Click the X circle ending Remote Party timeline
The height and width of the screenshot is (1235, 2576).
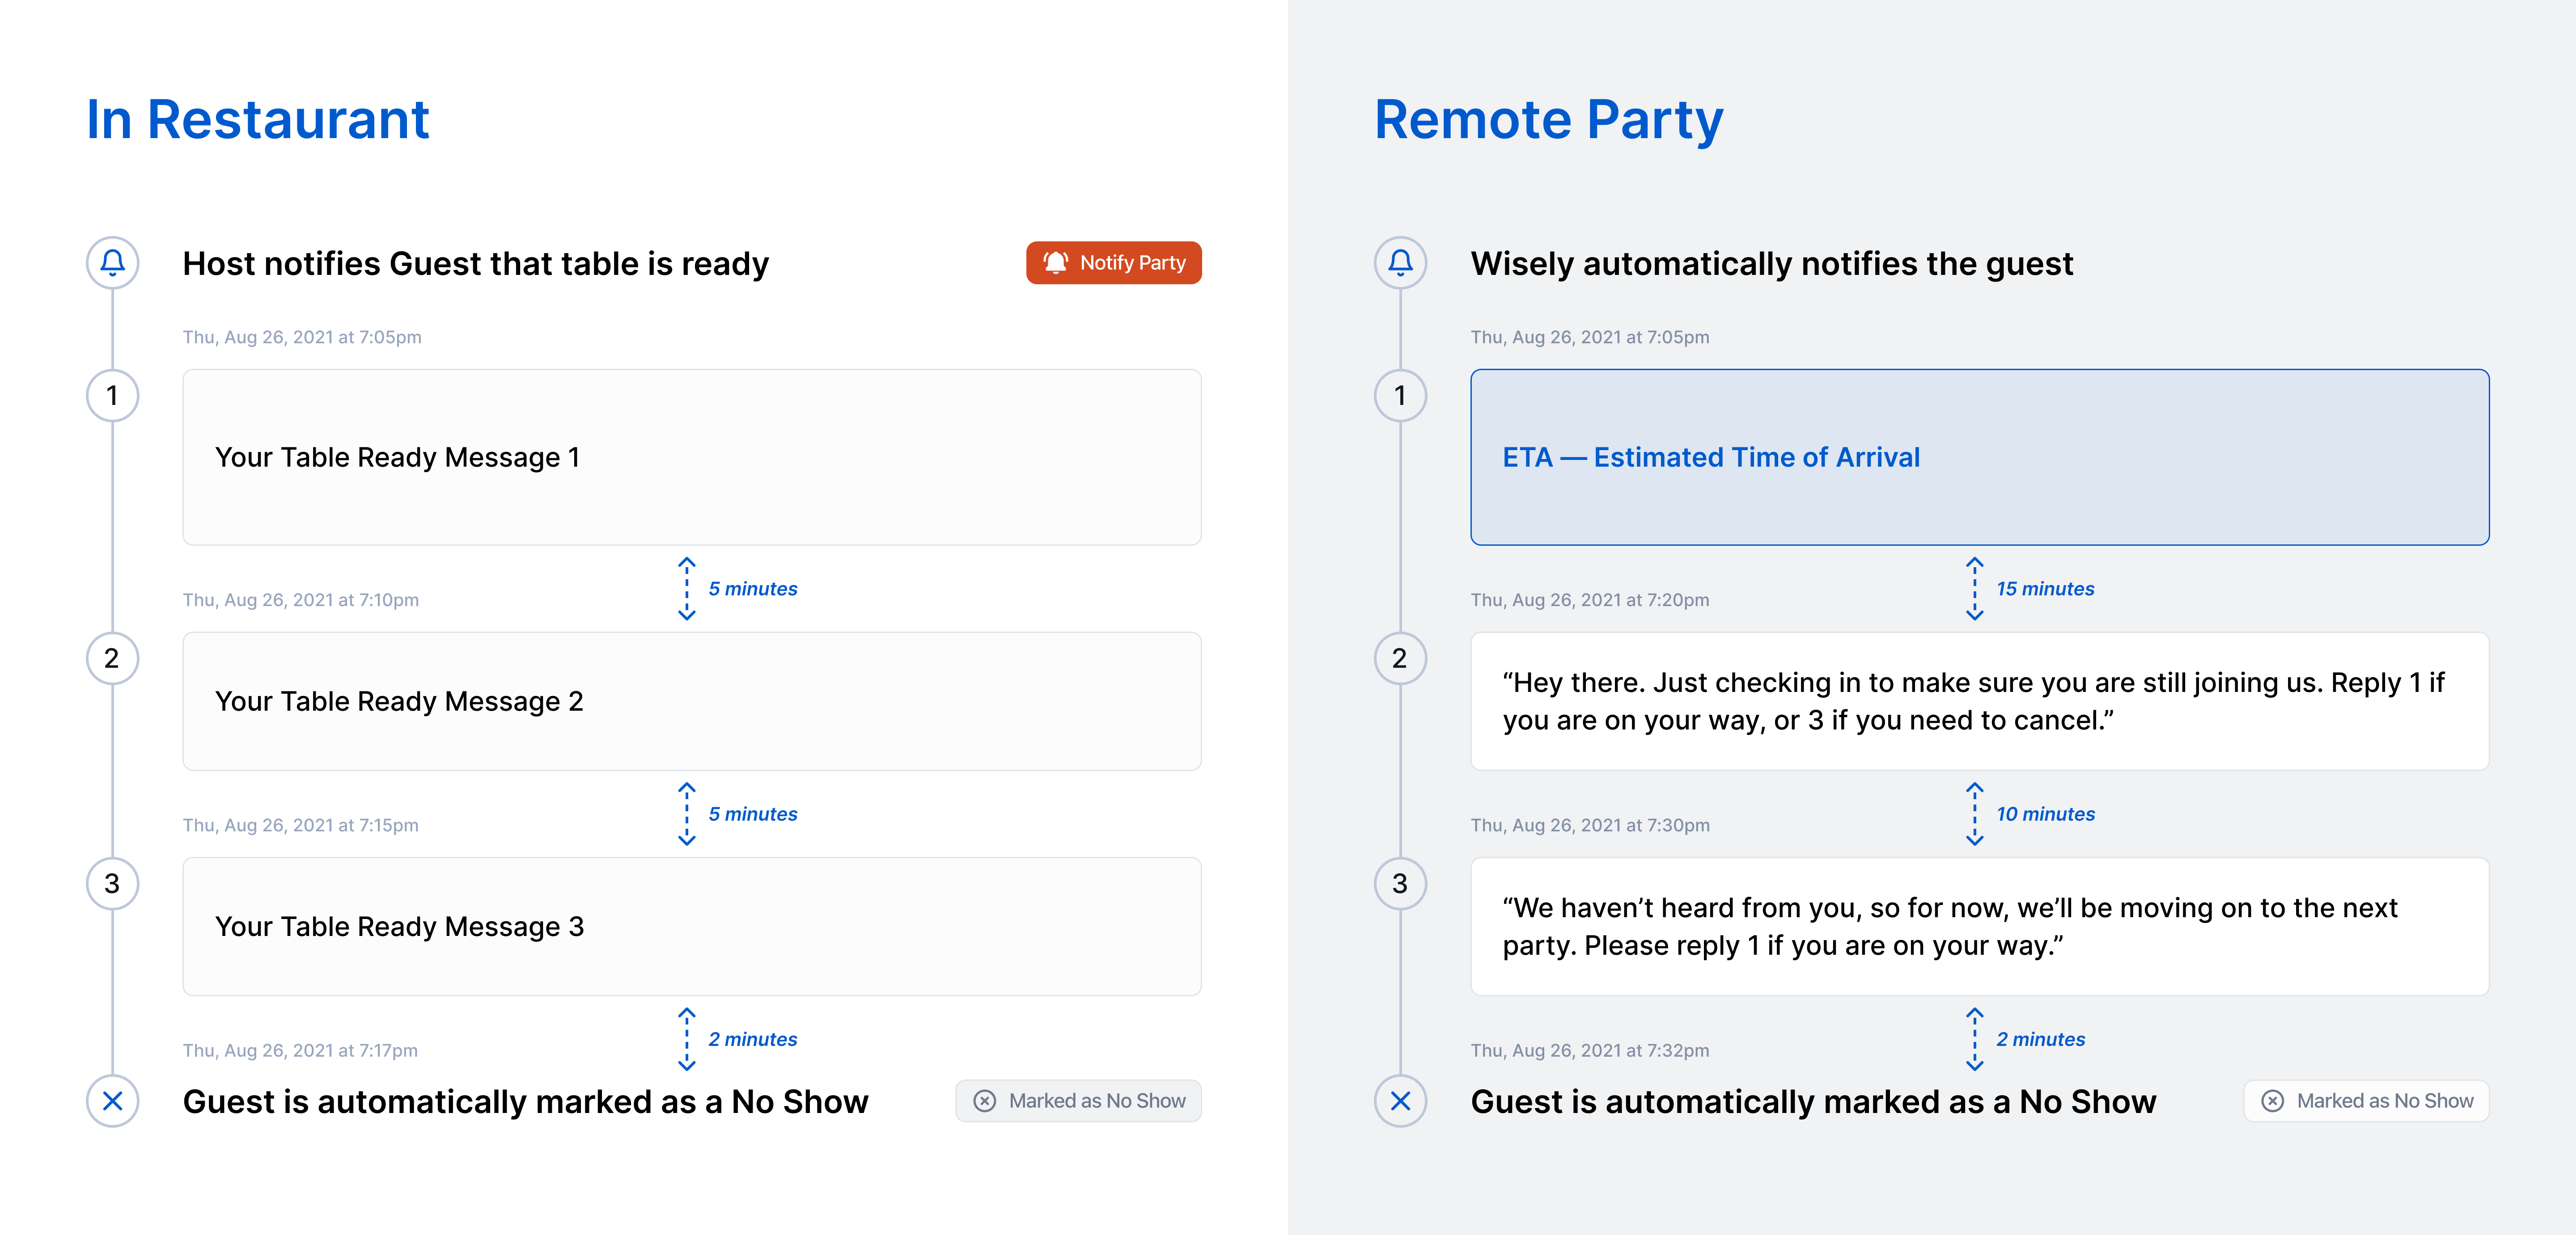click(x=1401, y=1101)
